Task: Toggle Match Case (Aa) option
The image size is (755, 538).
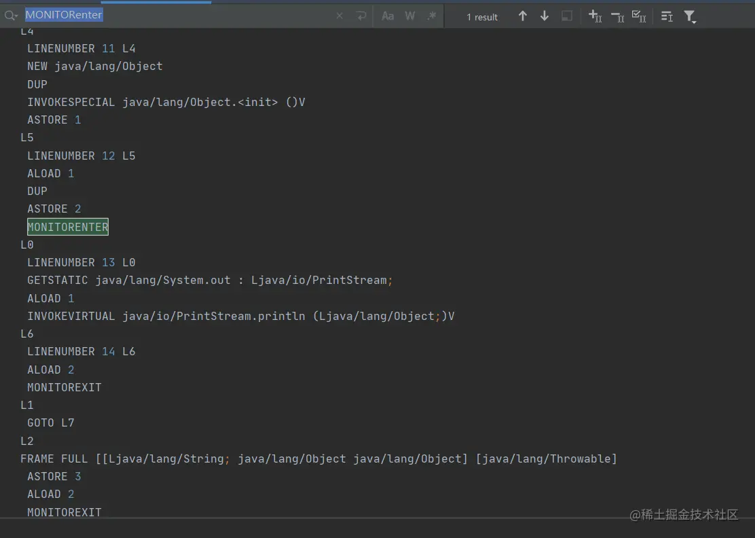Action: [x=388, y=16]
